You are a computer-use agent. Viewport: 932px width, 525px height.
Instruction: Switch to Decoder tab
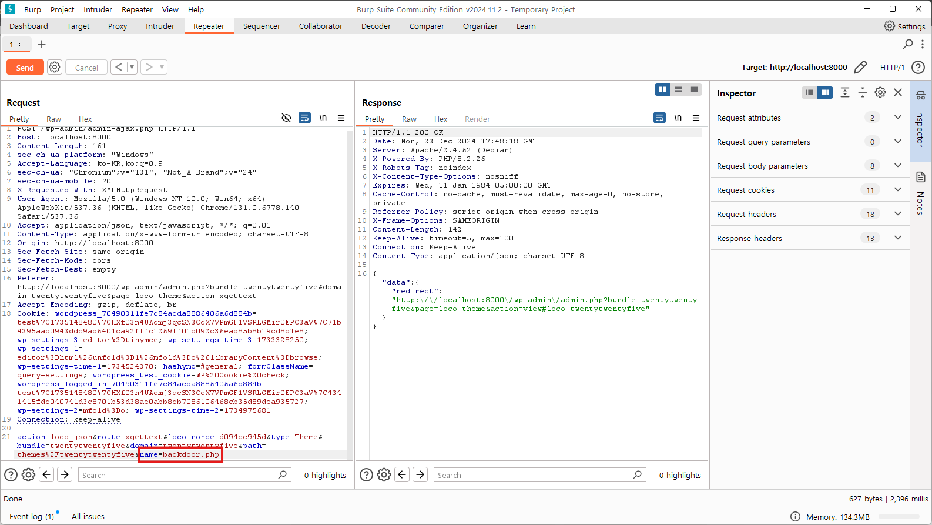coord(376,26)
